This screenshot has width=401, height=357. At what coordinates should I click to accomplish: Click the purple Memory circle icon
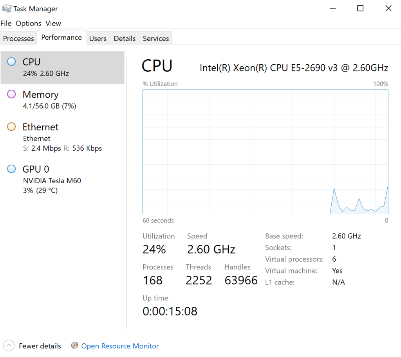12,94
